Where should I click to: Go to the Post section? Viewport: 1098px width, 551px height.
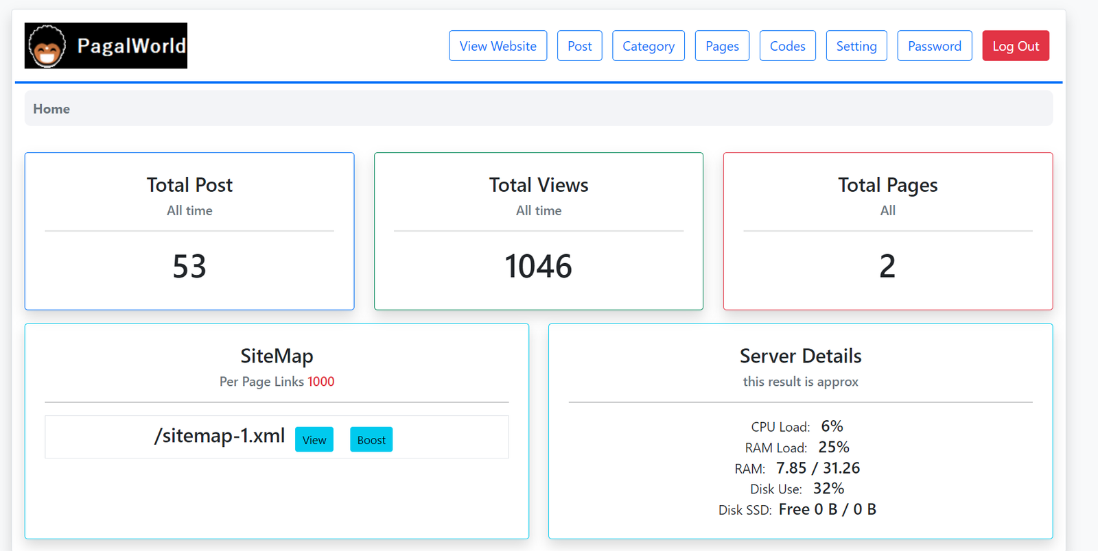[x=579, y=46]
